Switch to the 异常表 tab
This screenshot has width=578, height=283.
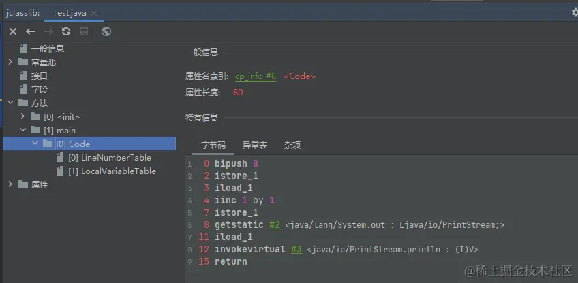pyautogui.click(x=255, y=145)
